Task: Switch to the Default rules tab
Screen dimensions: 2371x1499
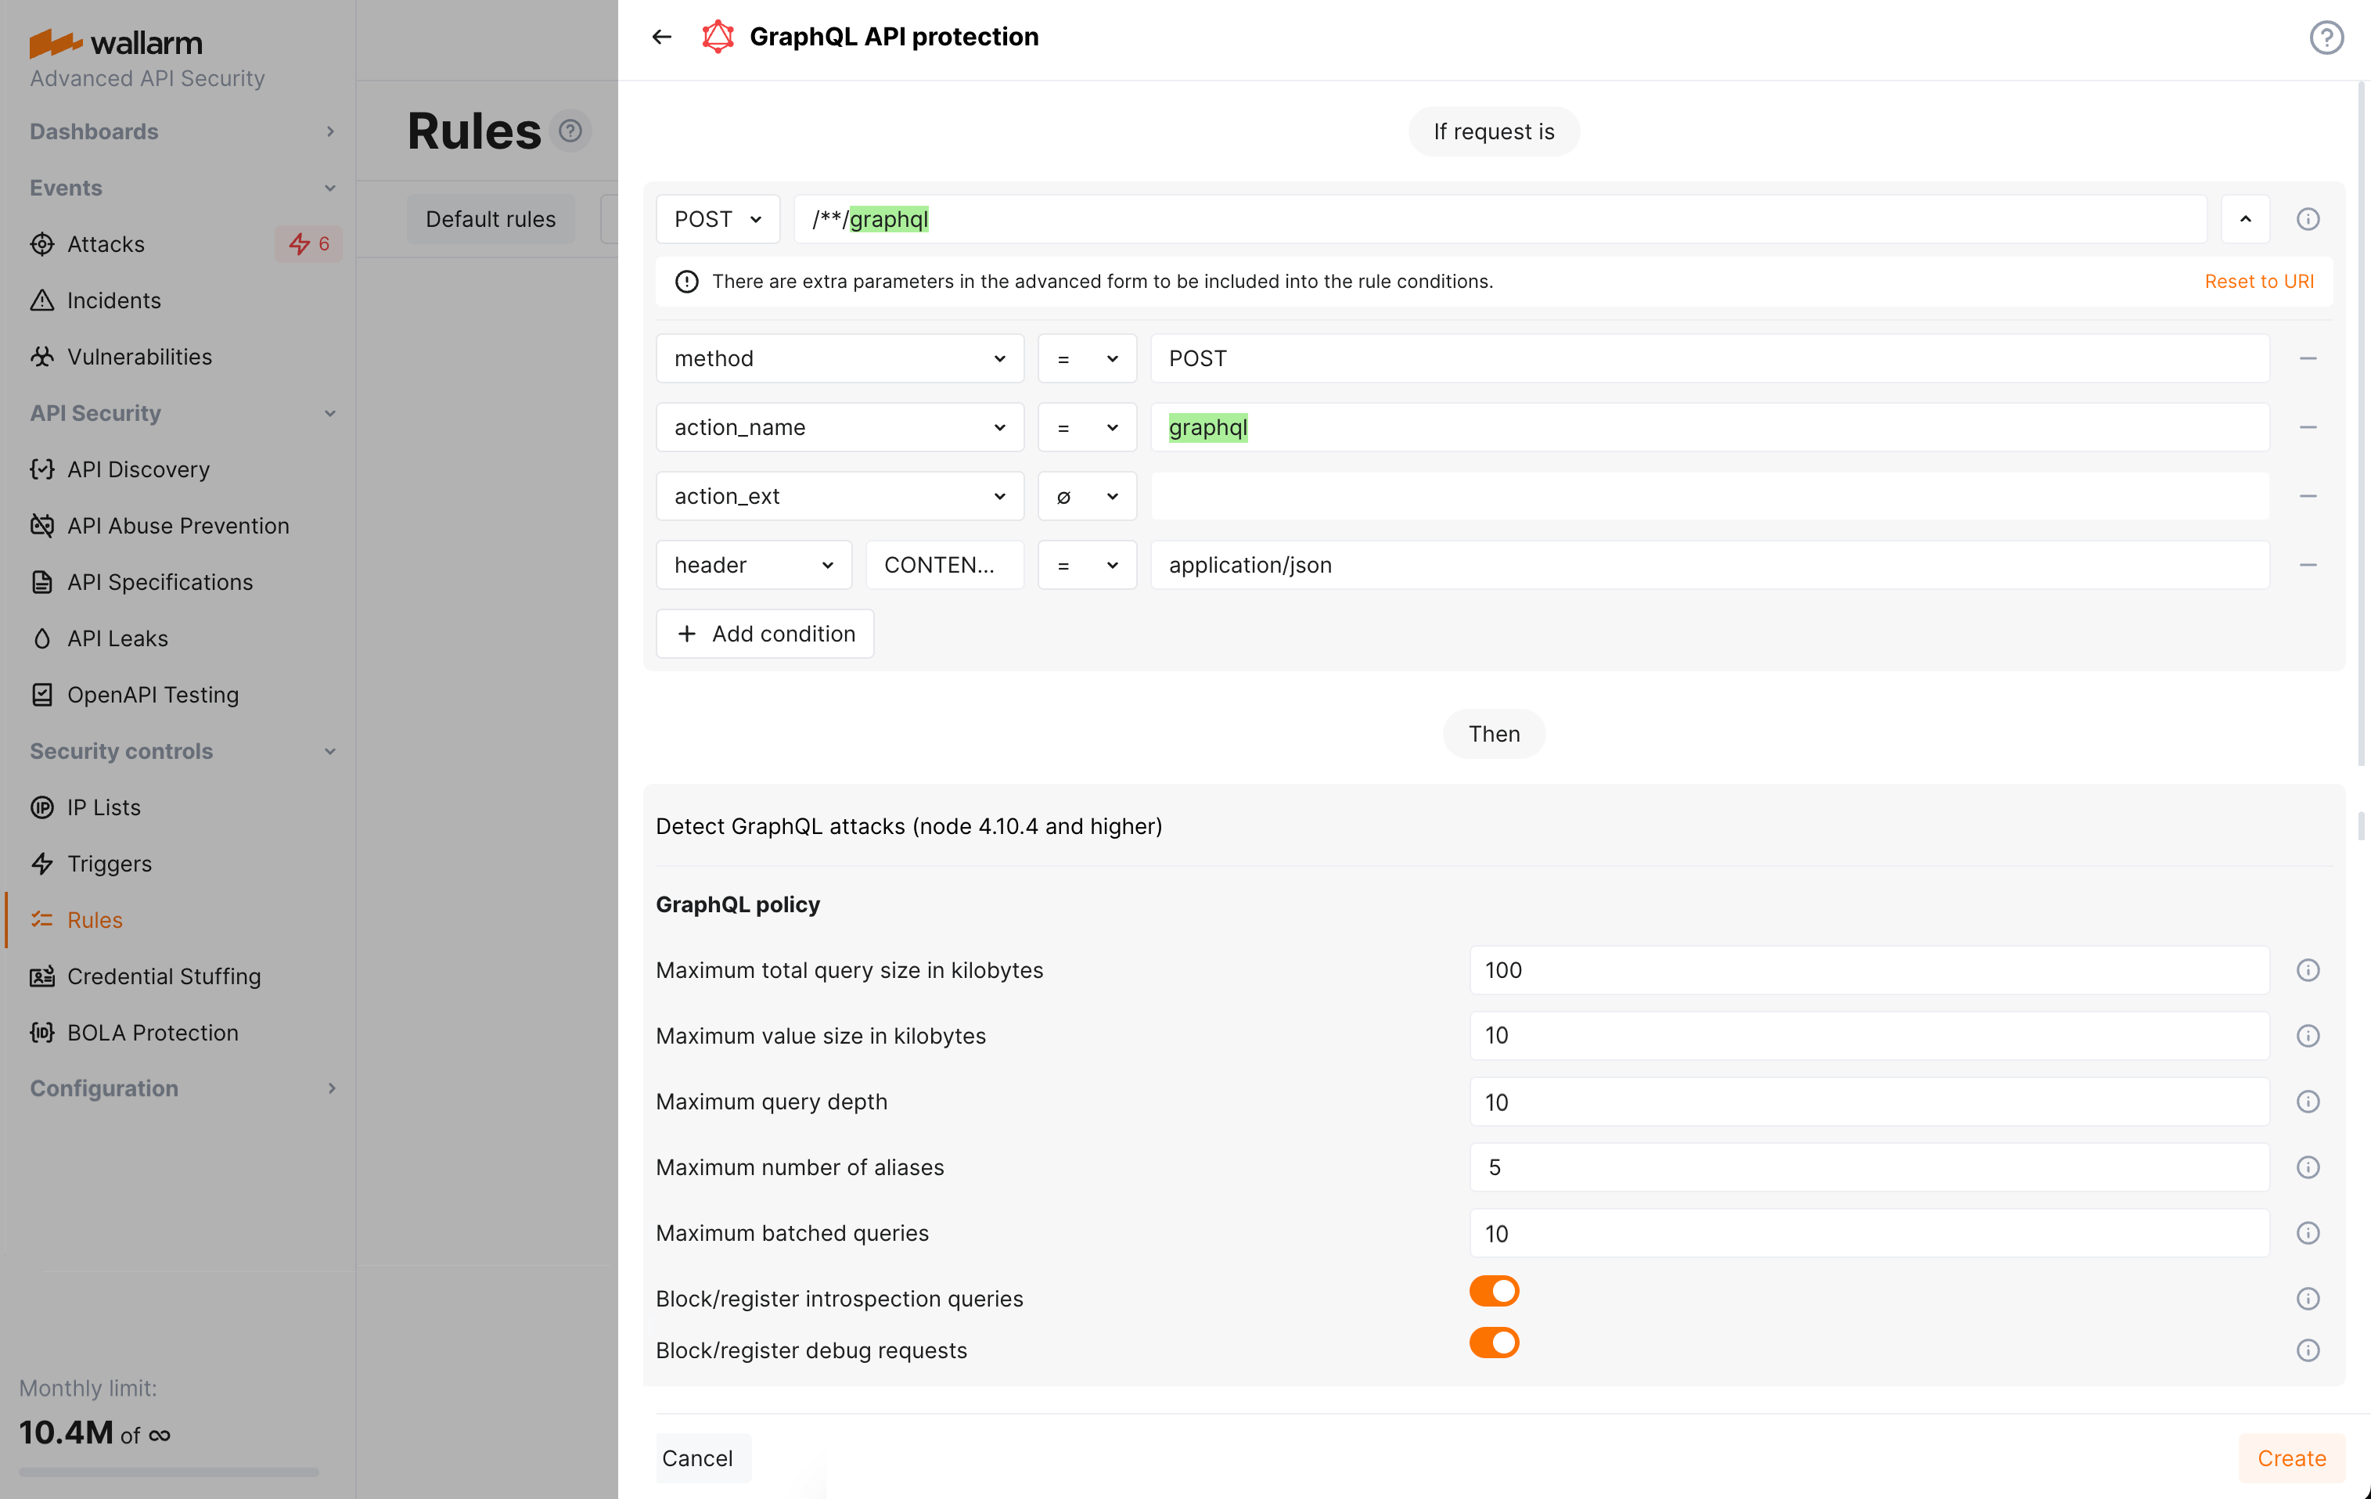Action: coord(489,218)
